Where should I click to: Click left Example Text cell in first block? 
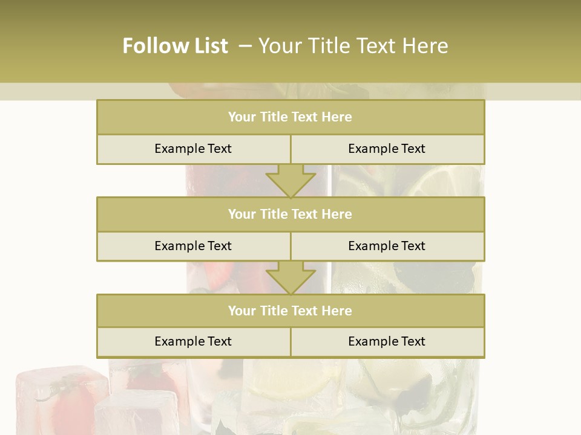click(x=193, y=149)
